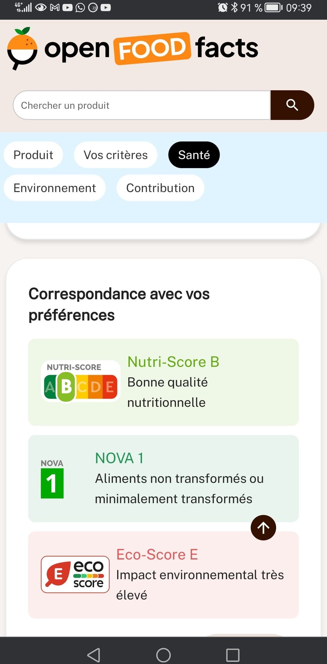Tap the green NOVA 1 badge
The height and width of the screenshot is (664, 327).
tap(52, 479)
